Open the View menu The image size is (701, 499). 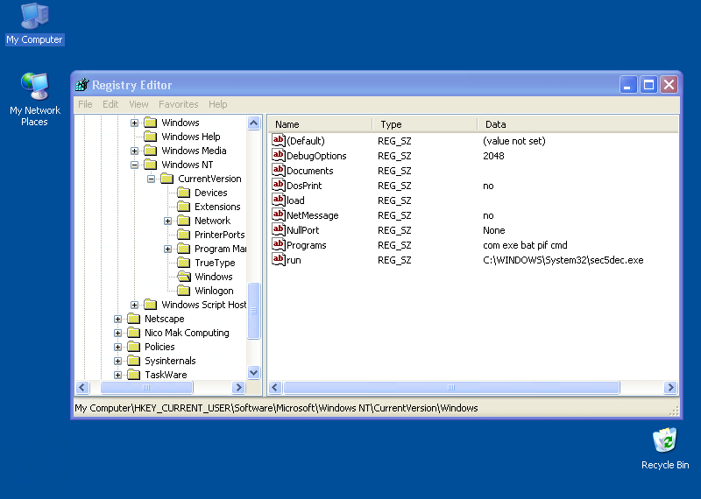click(138, 104)
